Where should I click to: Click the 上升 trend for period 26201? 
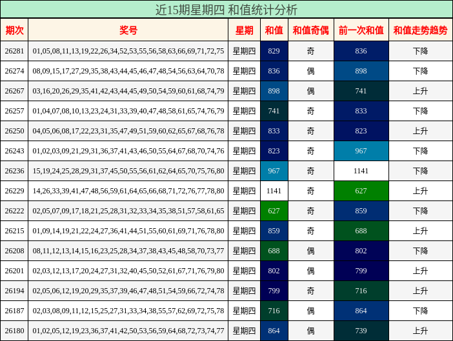click(x=421, y=271)
